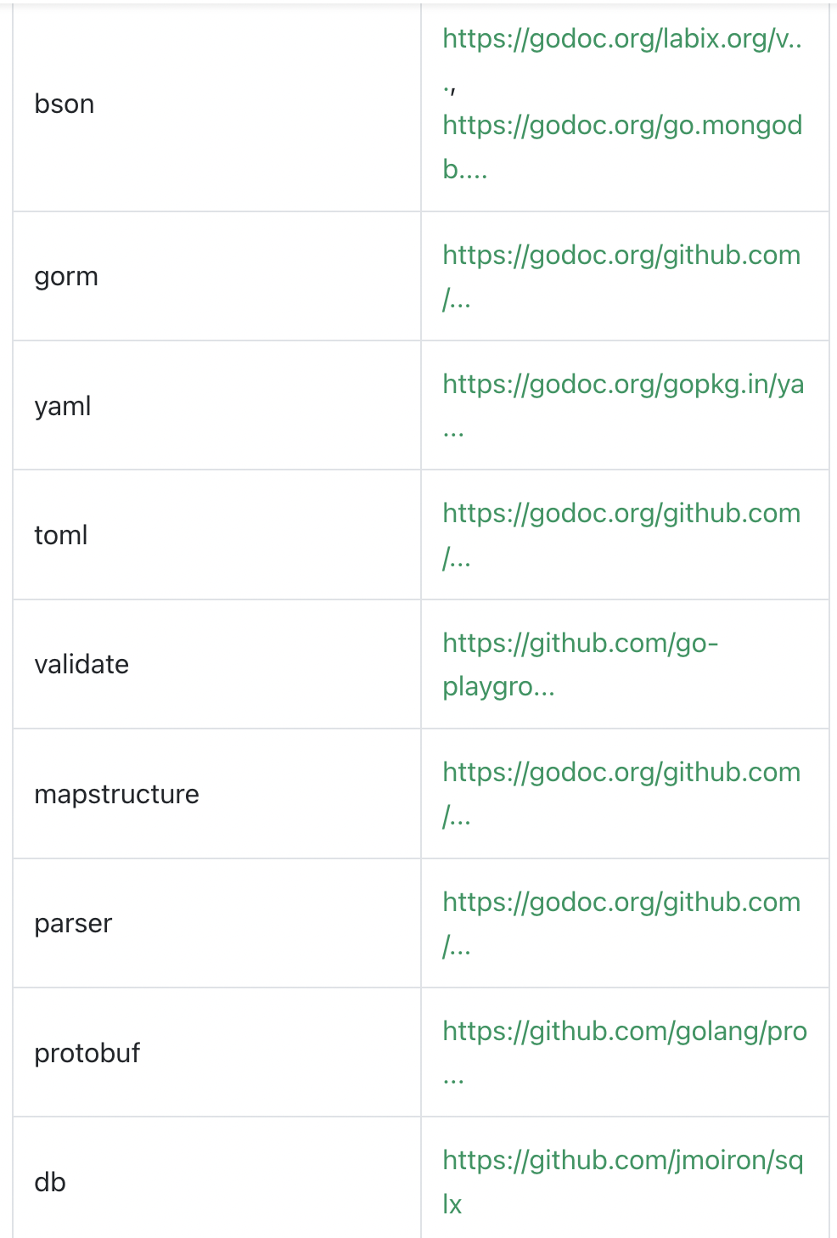Open the parser godoc link
Viewport: 837px width, 1238px height.
click(x=621, y=902)
